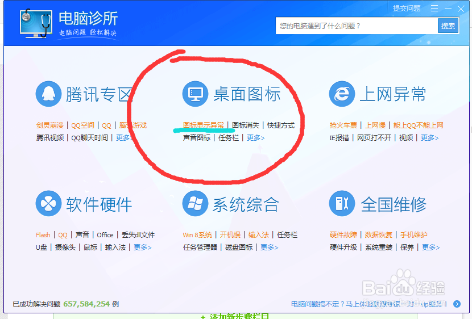Open the 腾讯专区 penguin icon
The image size is (472, 319).
[x=48, y=94]
